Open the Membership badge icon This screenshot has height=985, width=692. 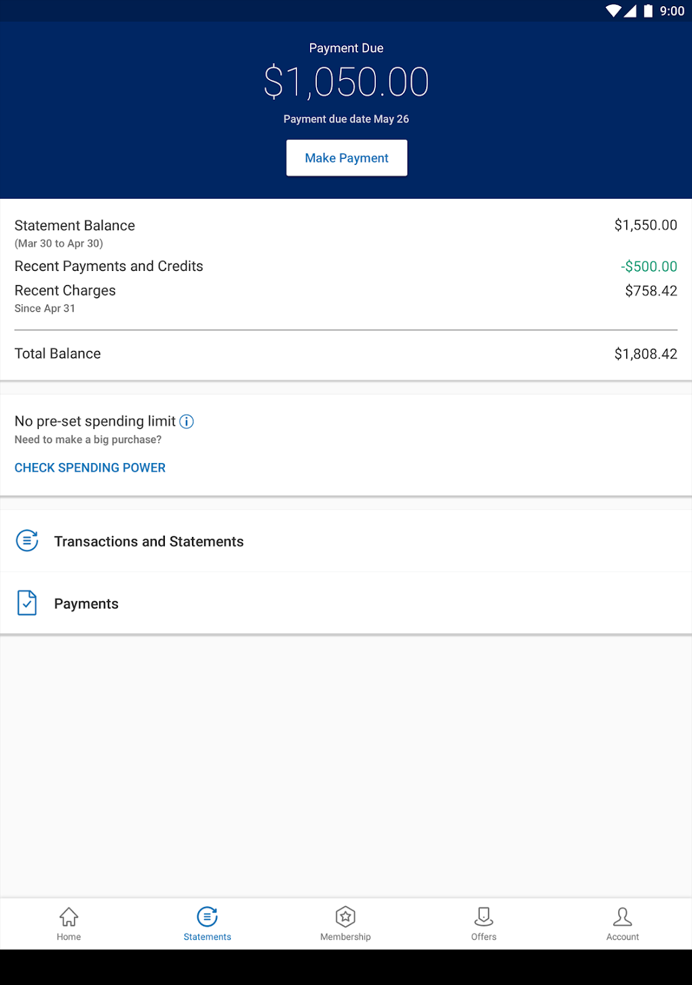(x=345, y=916)
